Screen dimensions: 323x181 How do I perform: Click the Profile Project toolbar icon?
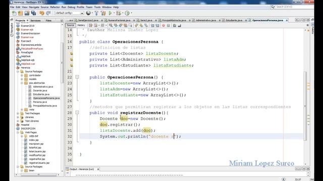click(127, 13)
